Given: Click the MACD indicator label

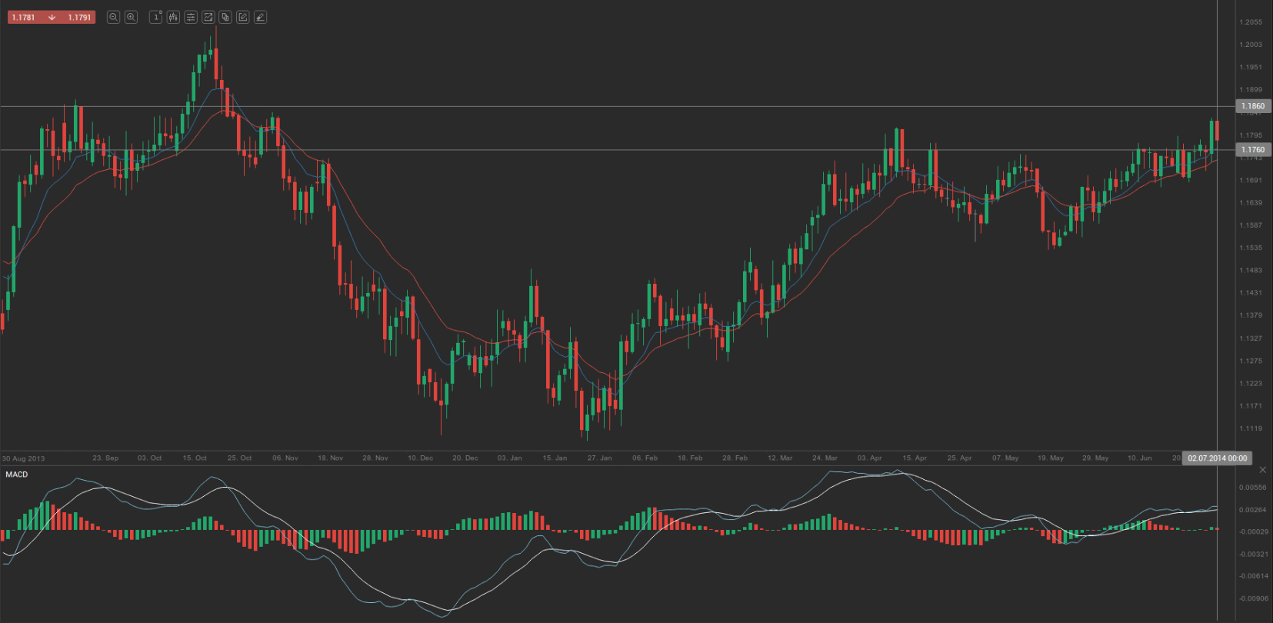Looking at the screenshot, I should (x=17, y=475).
